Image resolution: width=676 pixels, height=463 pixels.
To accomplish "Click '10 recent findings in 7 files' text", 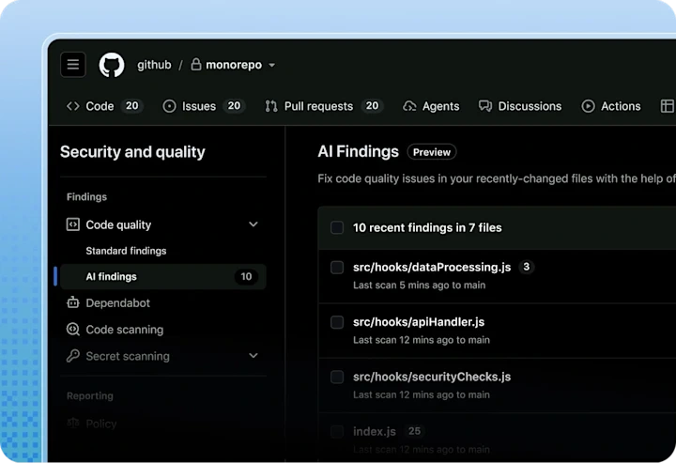I will click(427, 227).
